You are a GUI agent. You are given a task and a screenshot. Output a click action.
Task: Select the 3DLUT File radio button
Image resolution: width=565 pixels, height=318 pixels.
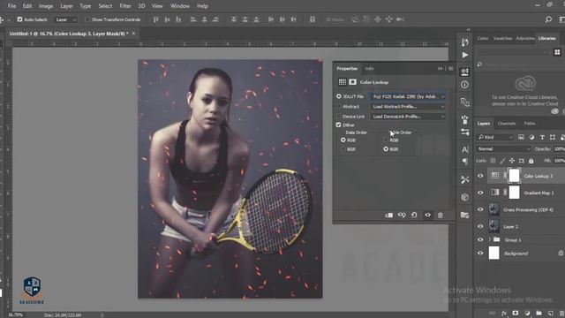point(339,96)
